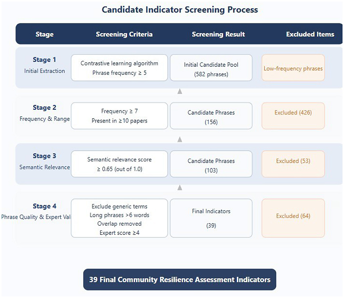Image resolution: width=344 pixels, height=298 pixels.
Task: Click the Stage column header
Action: [45, 34]
